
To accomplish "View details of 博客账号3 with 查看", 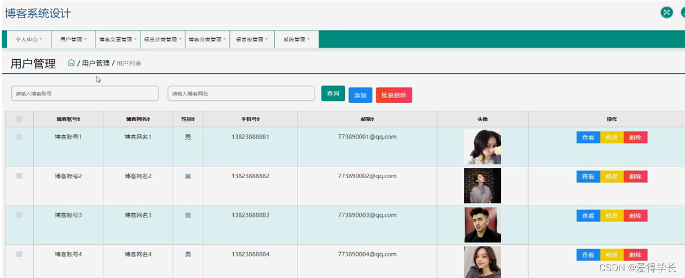I will pyautogui.click(x=588, y=215).
